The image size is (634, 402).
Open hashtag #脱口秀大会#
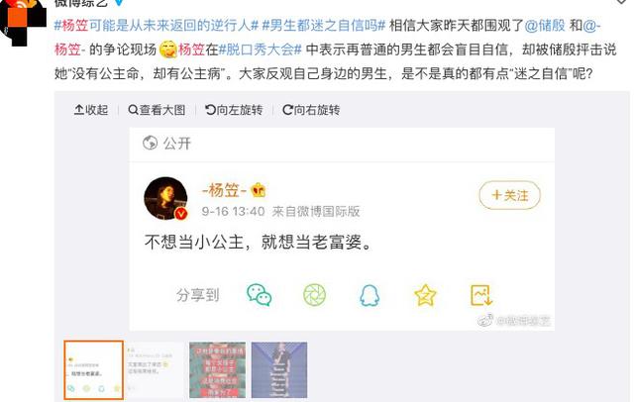coord(261,50)
